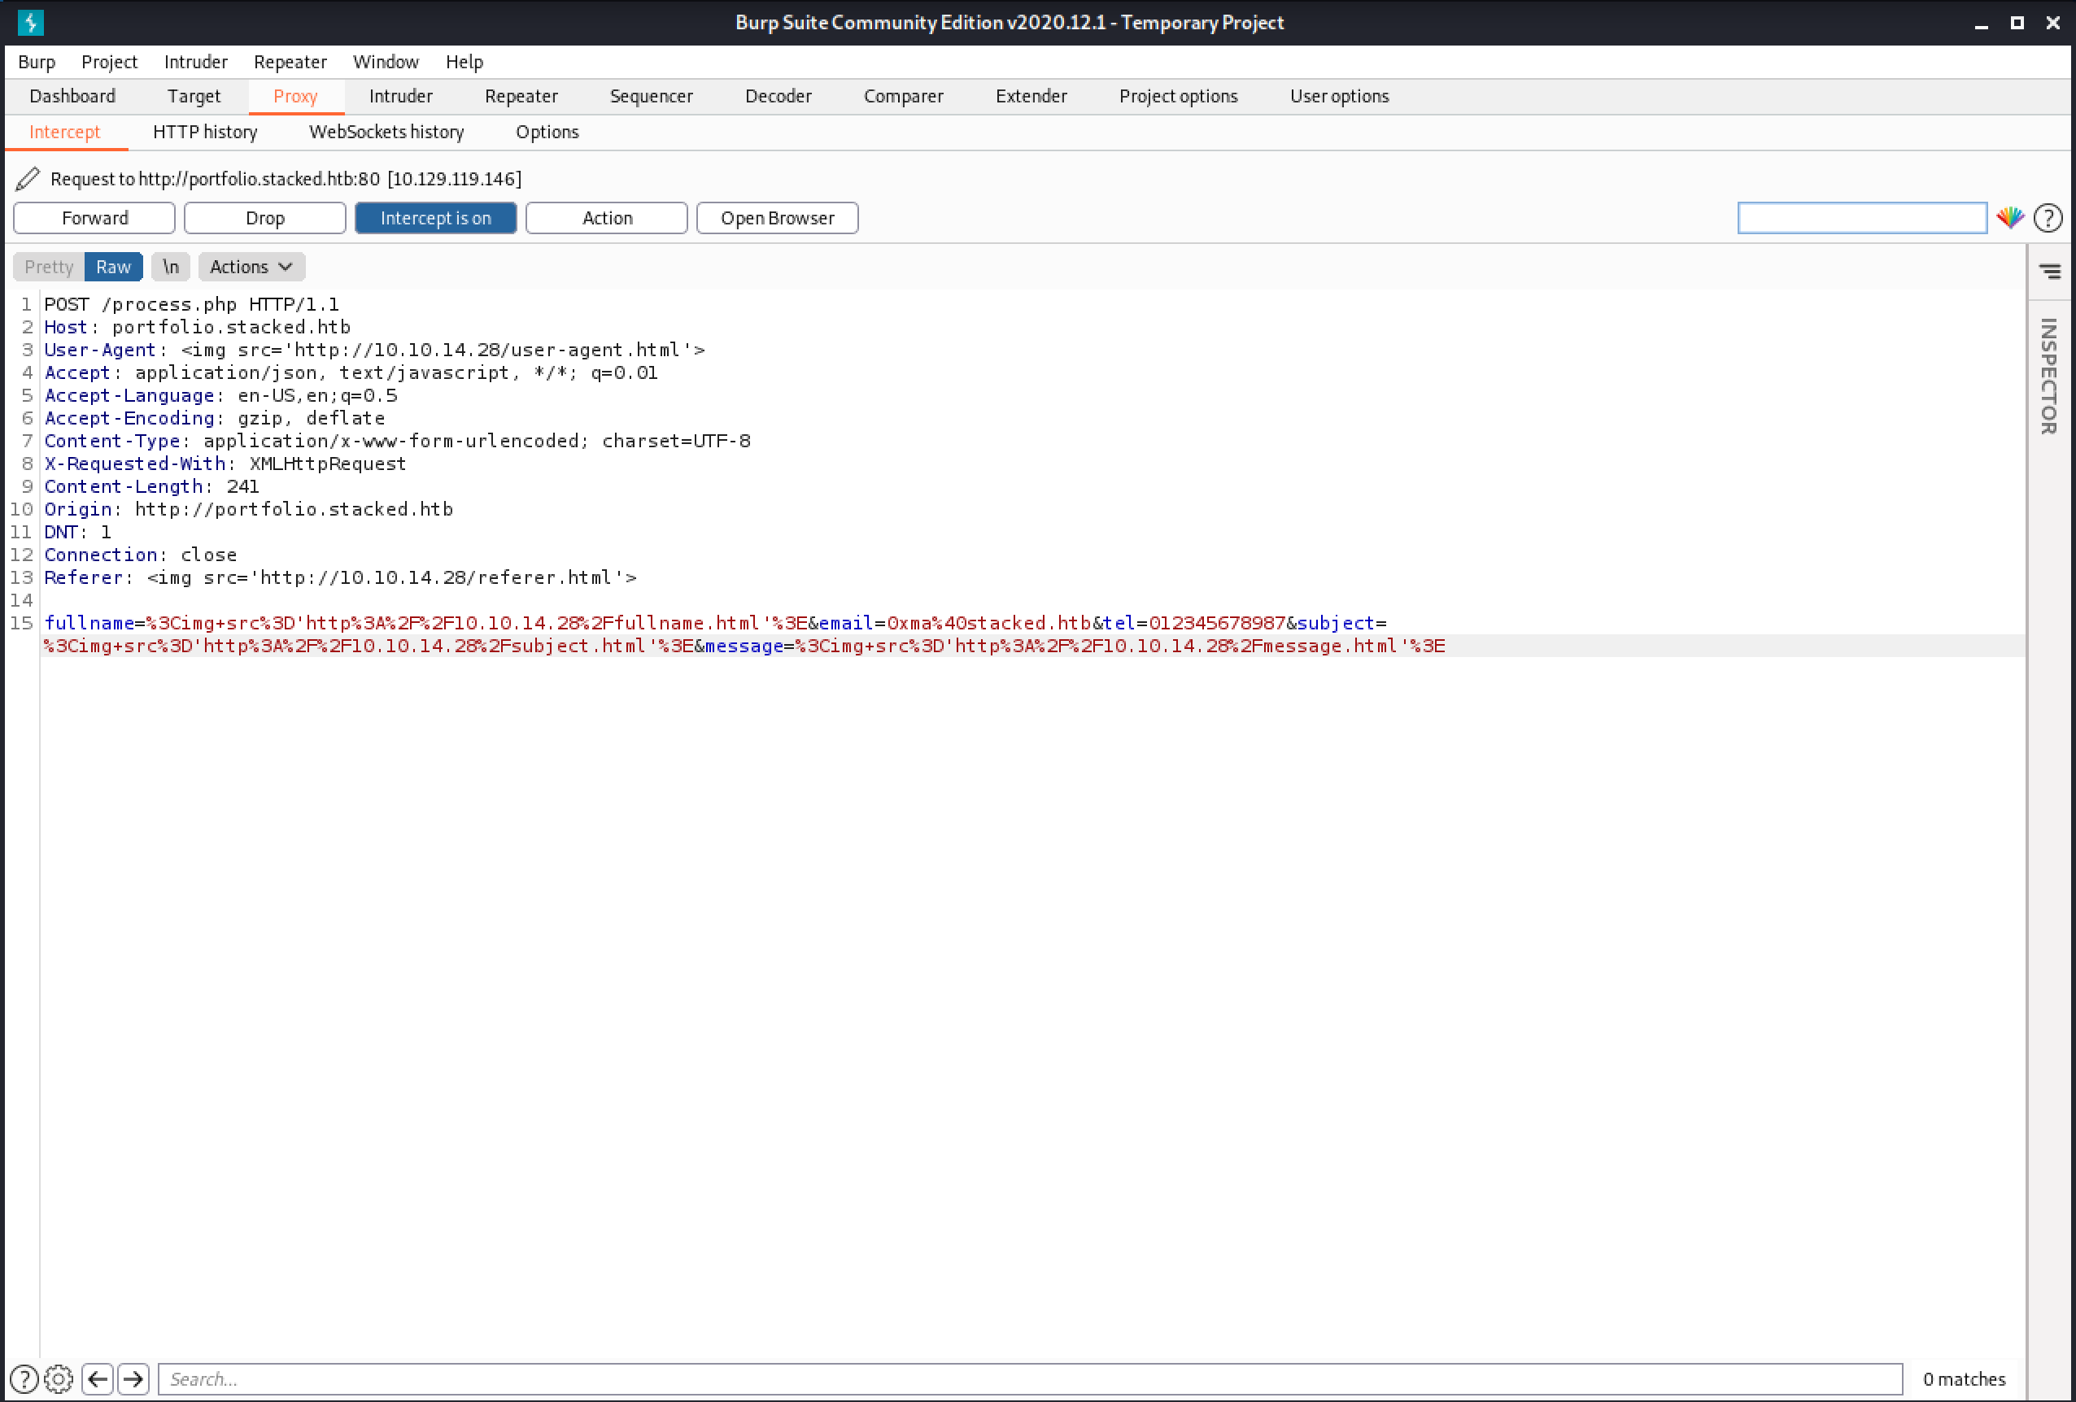
Task: Open search settings gear icon
Action: pos(59,1378)
